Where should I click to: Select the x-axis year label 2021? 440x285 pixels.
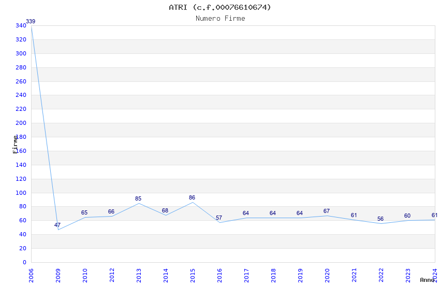[355, 275]
